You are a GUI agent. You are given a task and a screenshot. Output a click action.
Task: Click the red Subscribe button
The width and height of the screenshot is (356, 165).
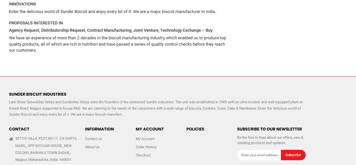coord(293,155)
